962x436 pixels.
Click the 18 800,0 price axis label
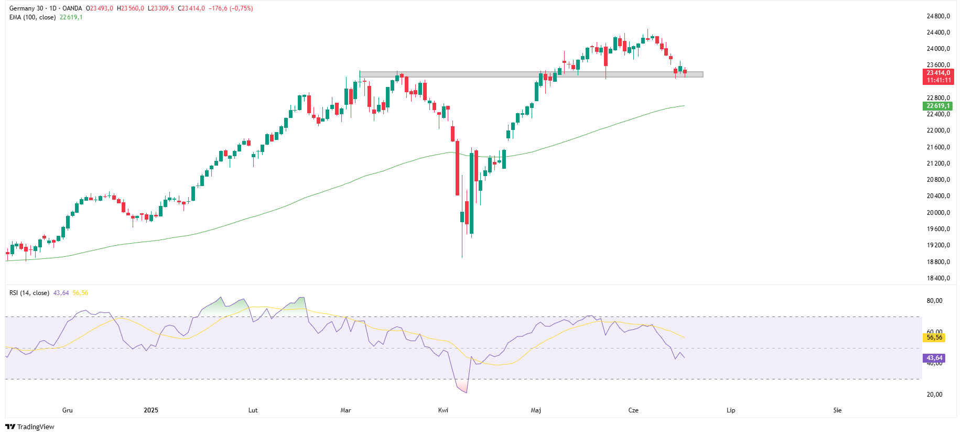click(x=938, y=262)
